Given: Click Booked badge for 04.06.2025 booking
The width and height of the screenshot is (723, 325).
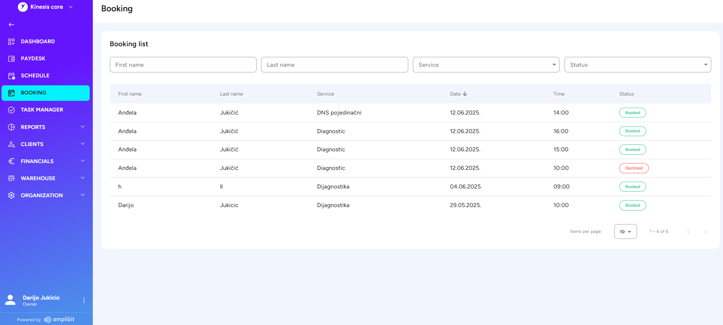Looking at the screenshot, I should pyautogui.click(x=633, y=187).
